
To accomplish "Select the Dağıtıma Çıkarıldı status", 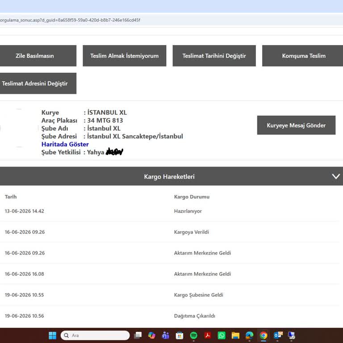I will coord(194,316).
